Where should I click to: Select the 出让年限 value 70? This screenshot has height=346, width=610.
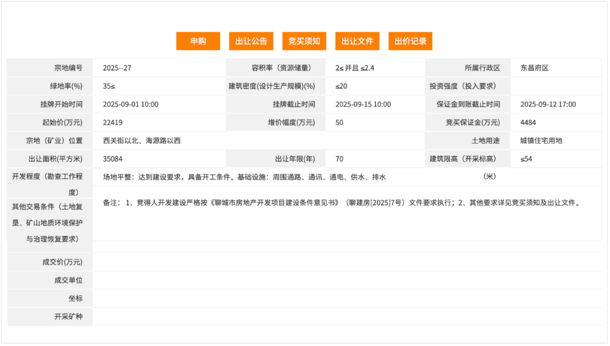(x=338, y=159)
